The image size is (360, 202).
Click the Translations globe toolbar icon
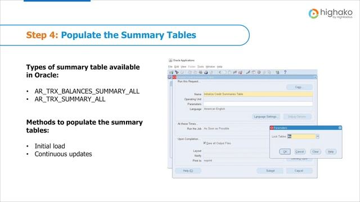(259, 72)
